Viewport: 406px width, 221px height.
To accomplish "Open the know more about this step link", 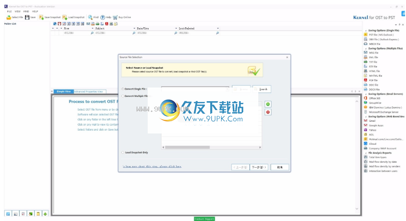I will tap(152, 167).
